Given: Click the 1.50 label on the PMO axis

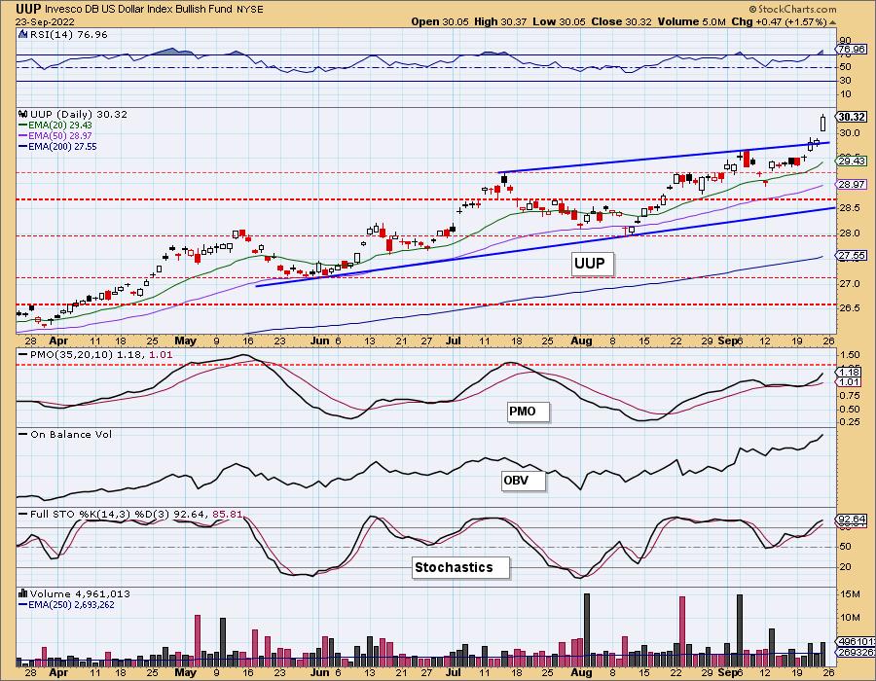Looking at the screenshot, I should [x=849, y=355].
